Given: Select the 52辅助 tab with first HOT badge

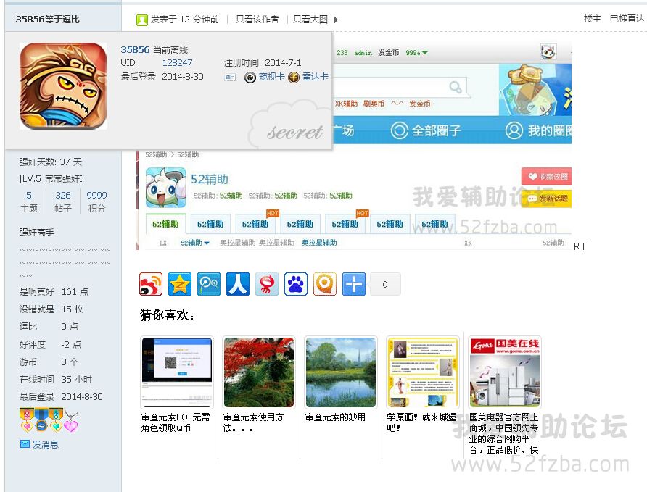Looking at the screenshot, I should click(255, 224).
